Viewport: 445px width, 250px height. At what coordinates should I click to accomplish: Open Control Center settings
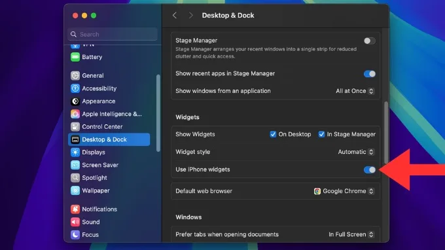coord(109,127)
